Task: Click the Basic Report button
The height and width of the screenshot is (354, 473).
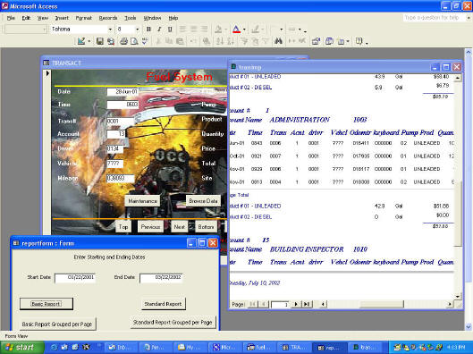Action: pyautogui.click(x=46, y=304)
